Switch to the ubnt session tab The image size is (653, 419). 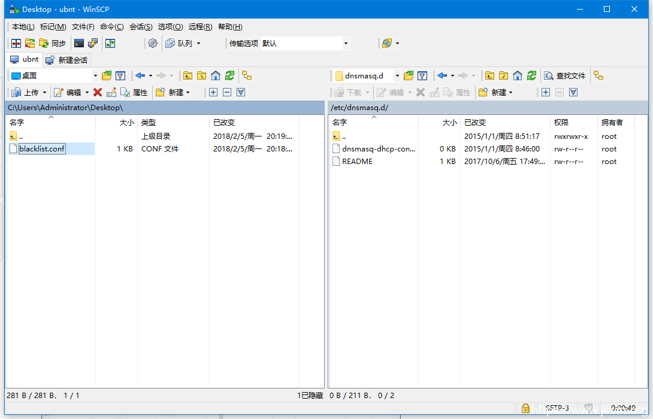pos(25,59)
